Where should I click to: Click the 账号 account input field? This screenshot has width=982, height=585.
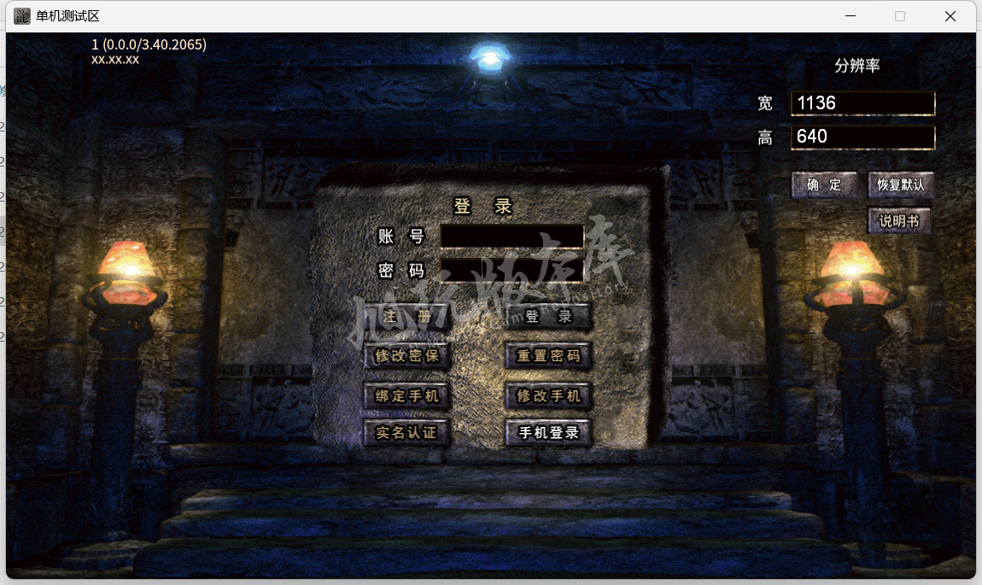coord(512,236)
